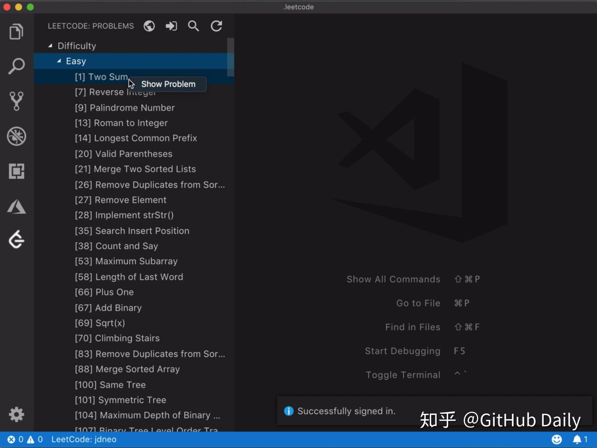Image resolution: width=597 pixels, height=448 pixels.
Task: Click the errors and warnings status indicator
Action: [25, 439]
